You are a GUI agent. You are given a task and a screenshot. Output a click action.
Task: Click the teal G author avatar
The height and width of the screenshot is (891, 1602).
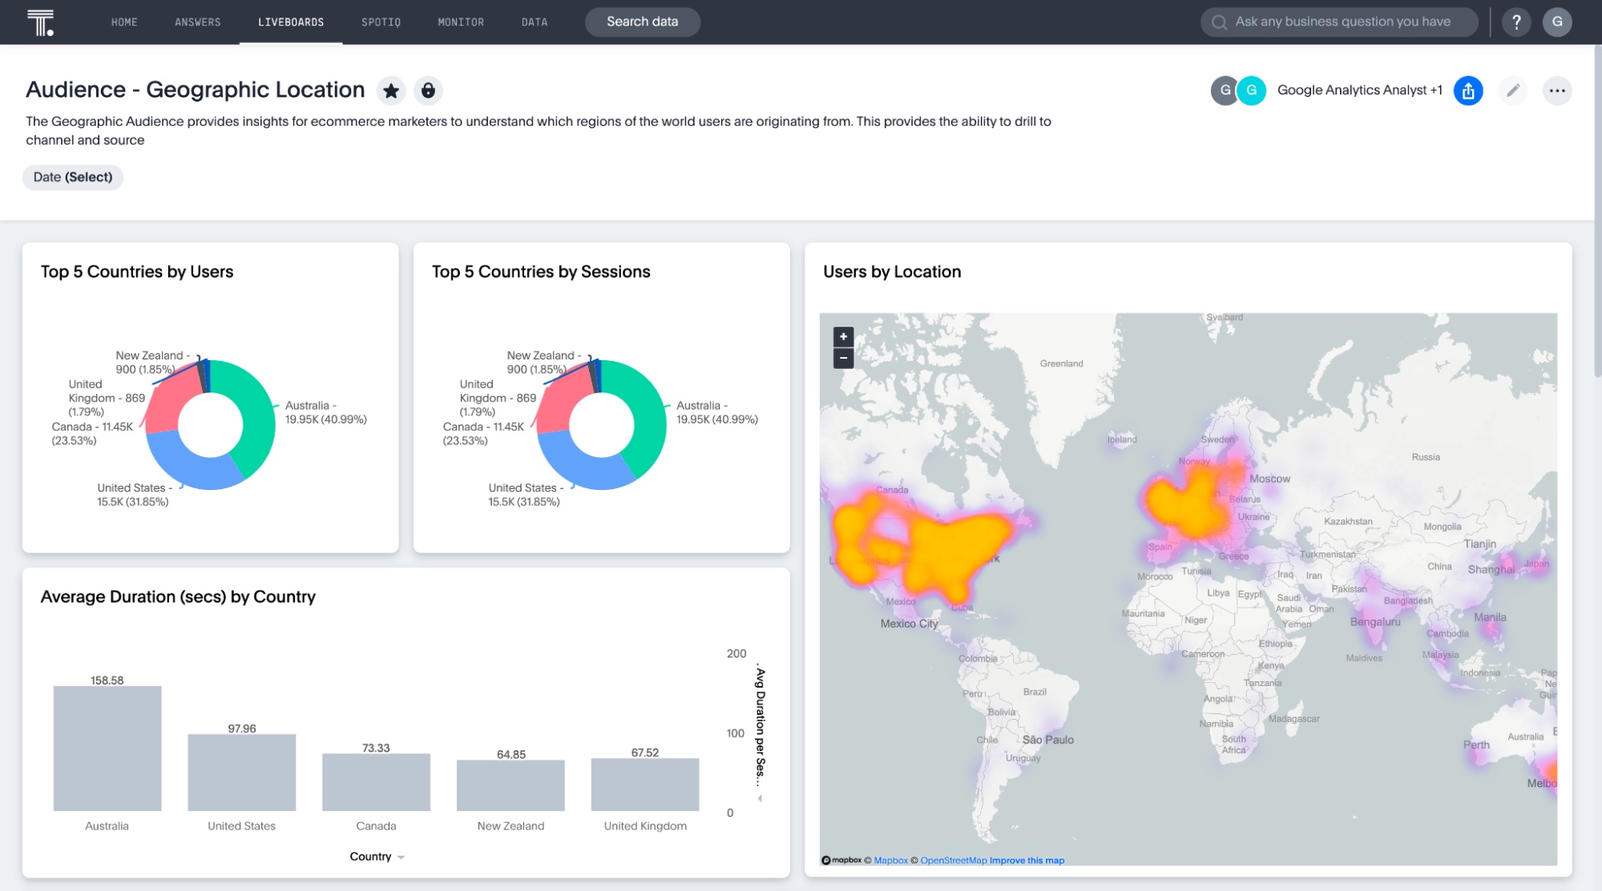click(1251, 90)
